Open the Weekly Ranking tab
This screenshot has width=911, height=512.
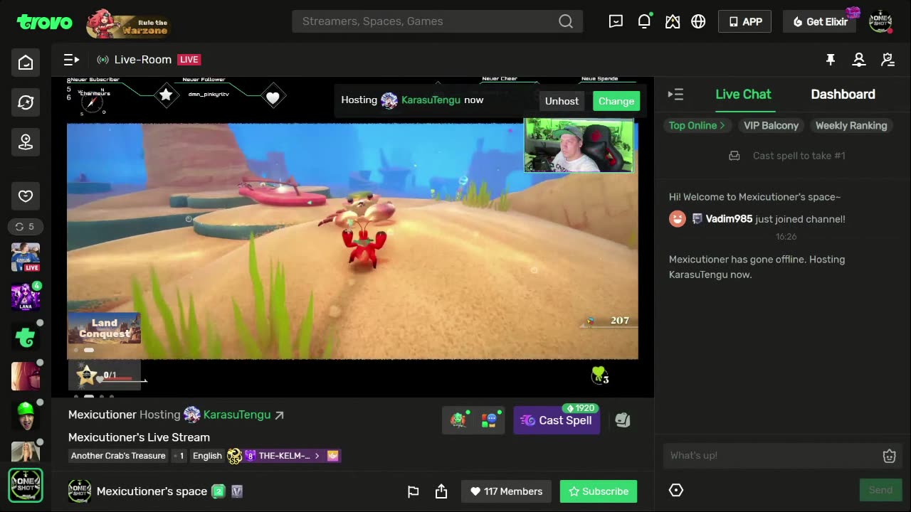851,125
